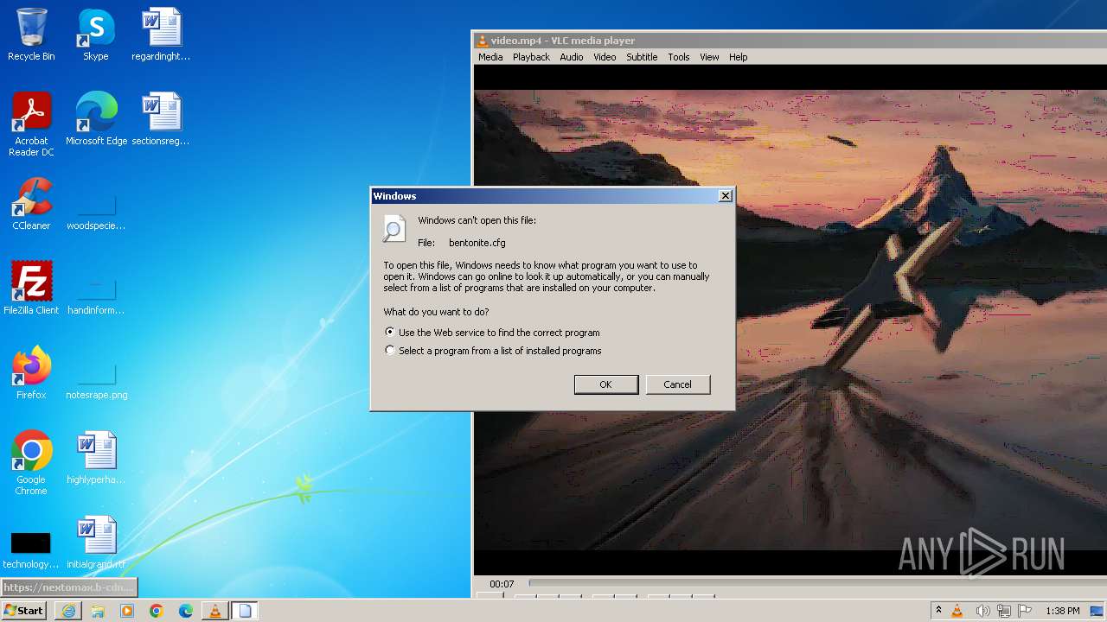Launch Edge from the taskbar

186,611
